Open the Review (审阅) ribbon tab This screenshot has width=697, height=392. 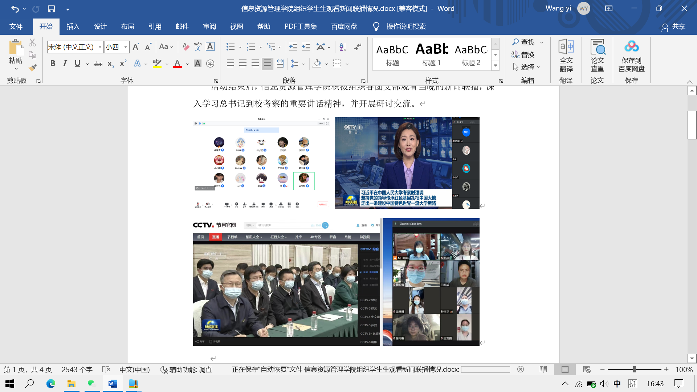[x=209, y=26]
